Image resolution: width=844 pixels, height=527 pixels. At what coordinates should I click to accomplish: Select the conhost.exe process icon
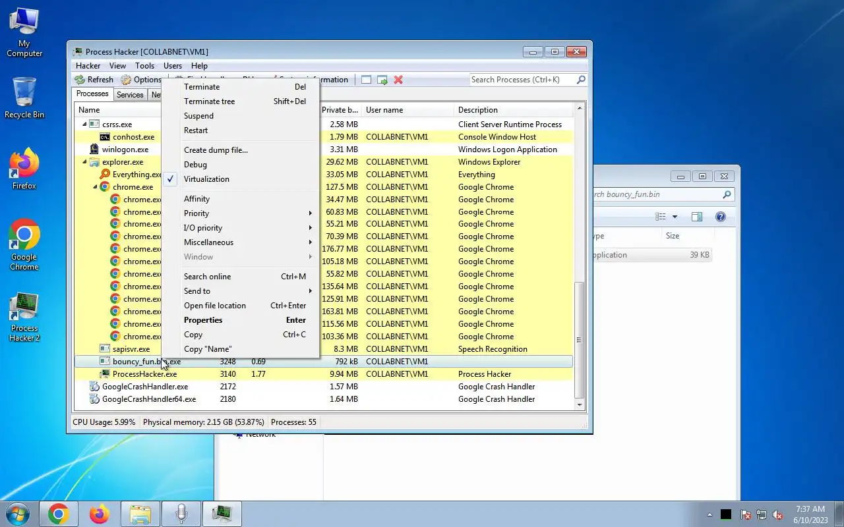tap(105, 137)
